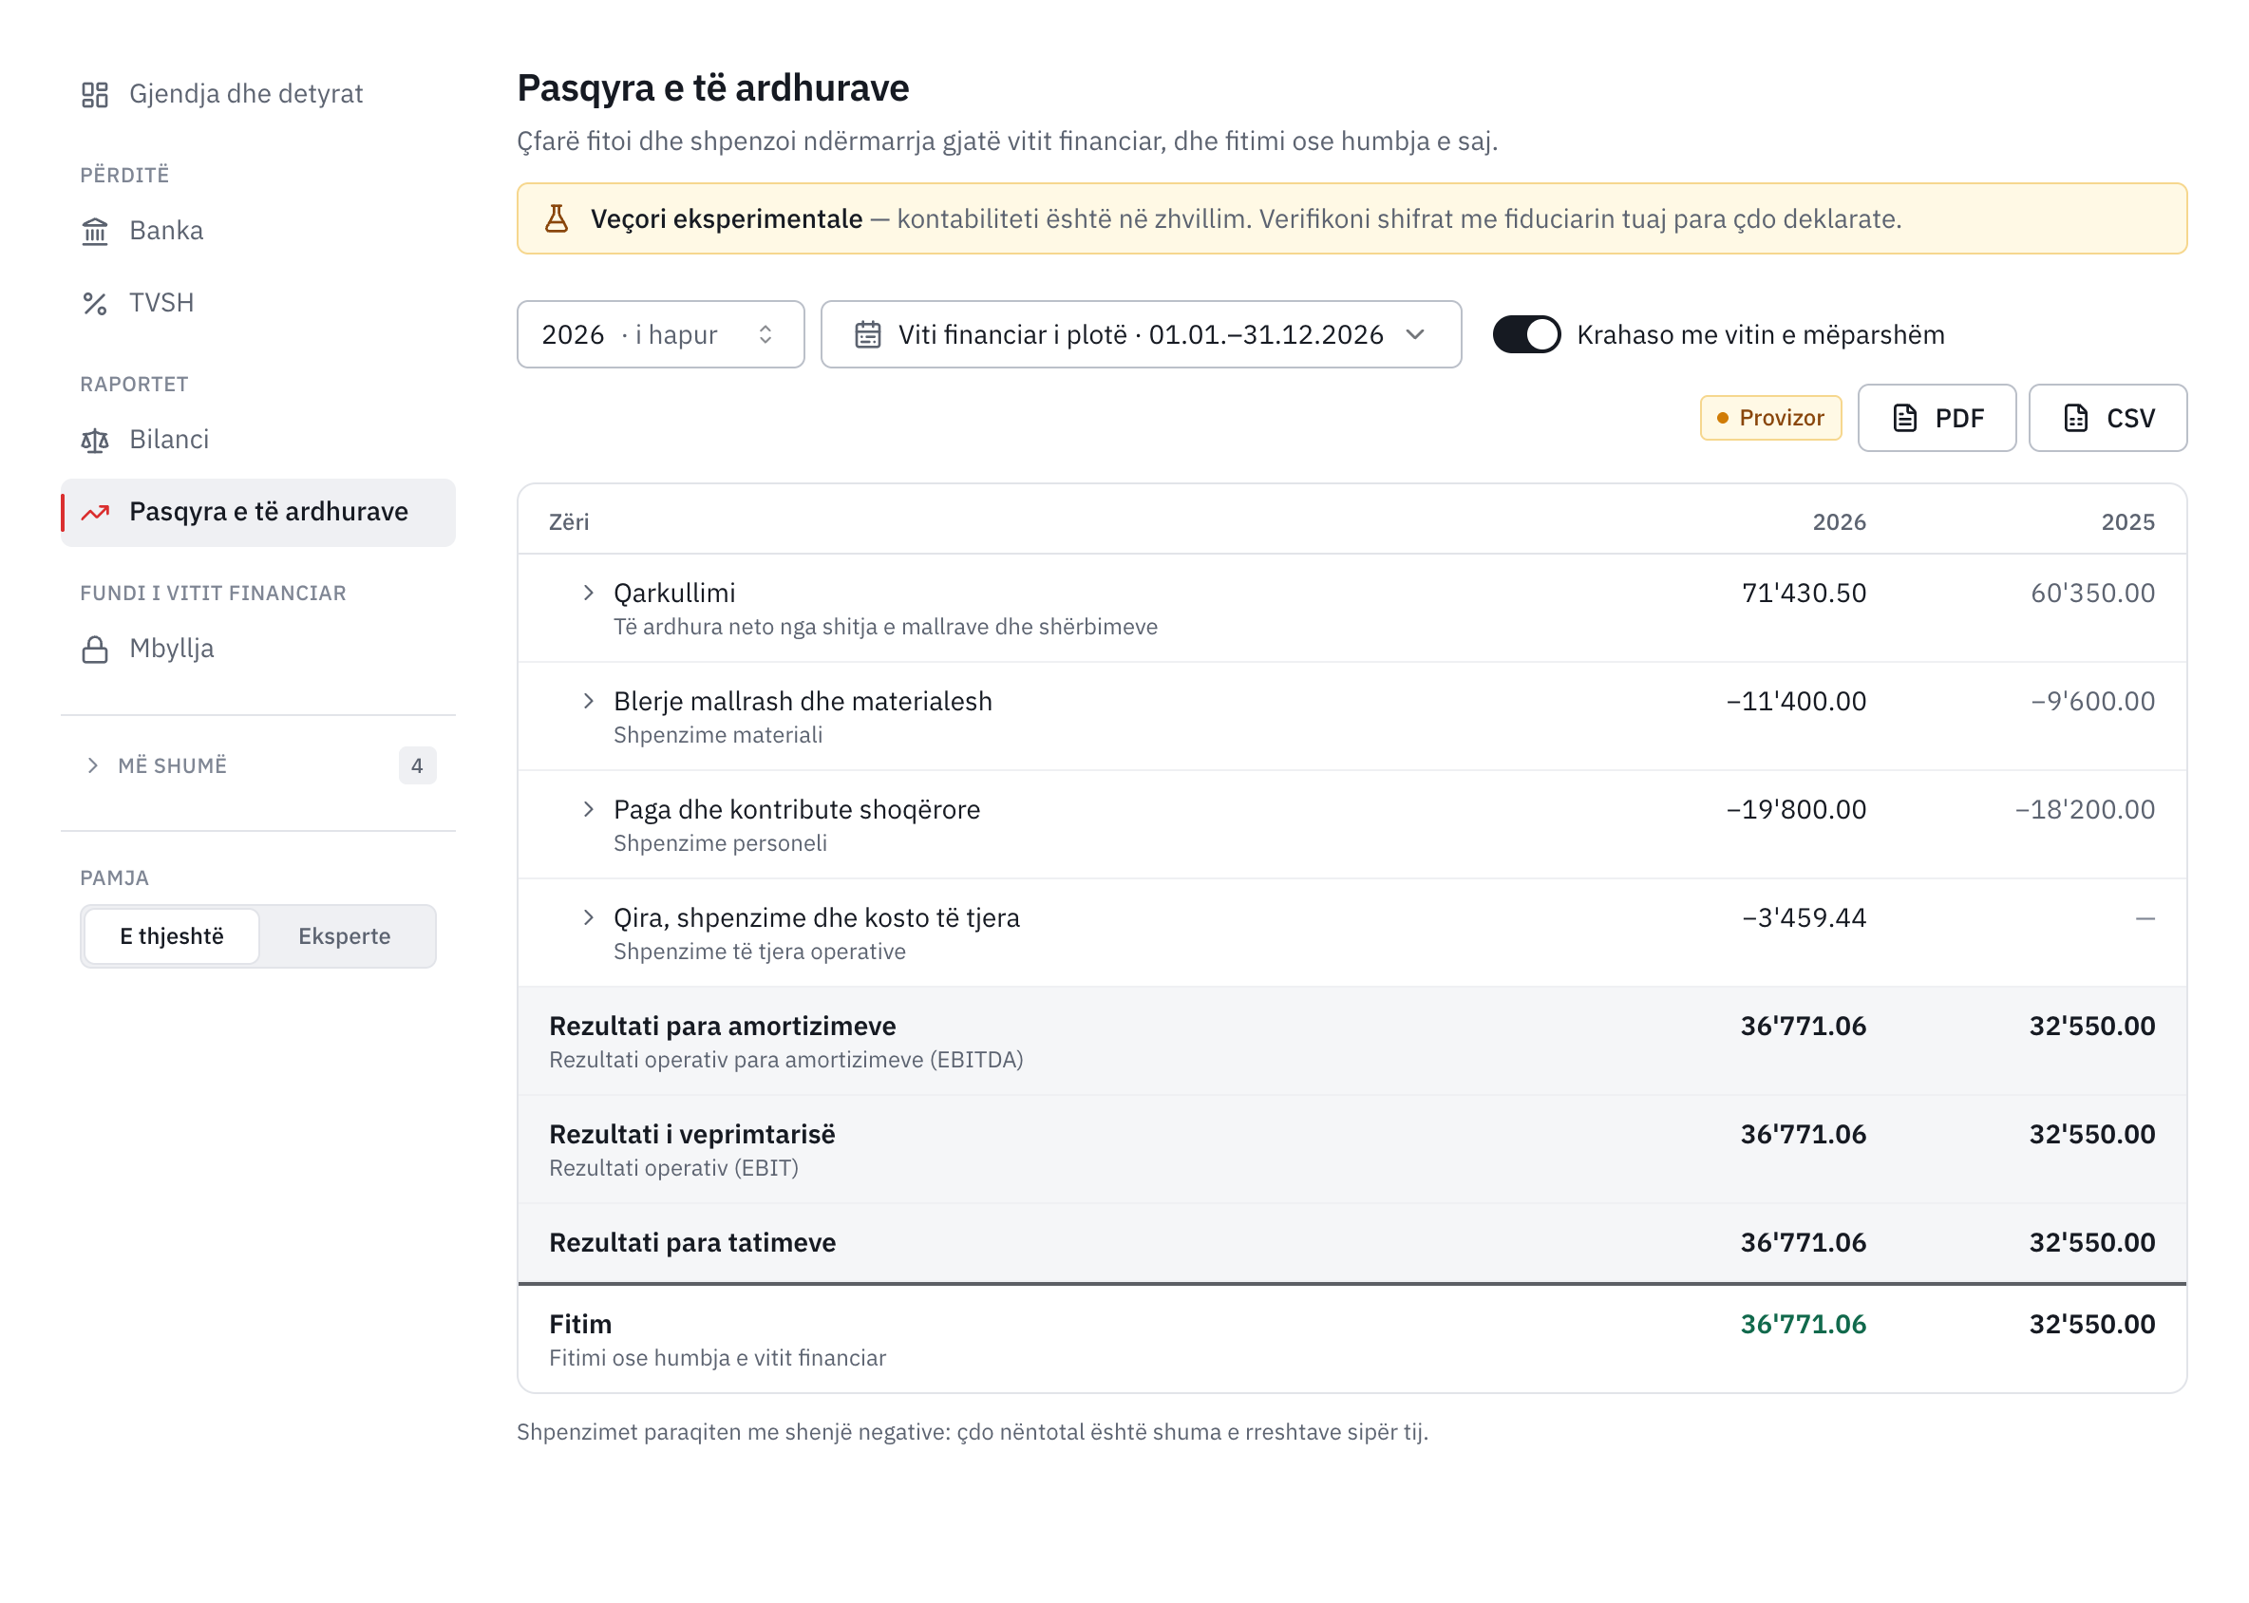Click the spreadsheet icon on CSV button
The image size is (2249, 1603).
[x=2075, y=419]
